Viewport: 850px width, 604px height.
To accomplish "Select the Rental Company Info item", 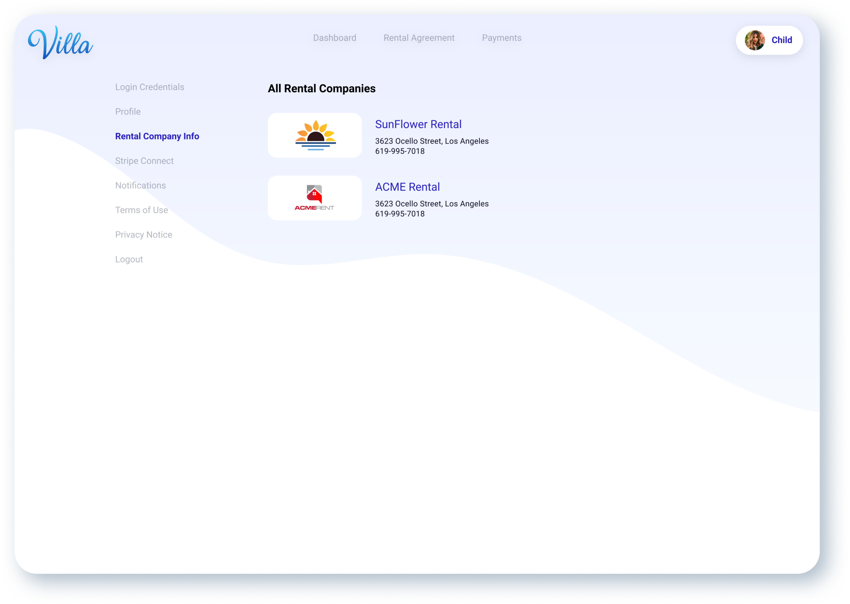I will pos(157,136).
